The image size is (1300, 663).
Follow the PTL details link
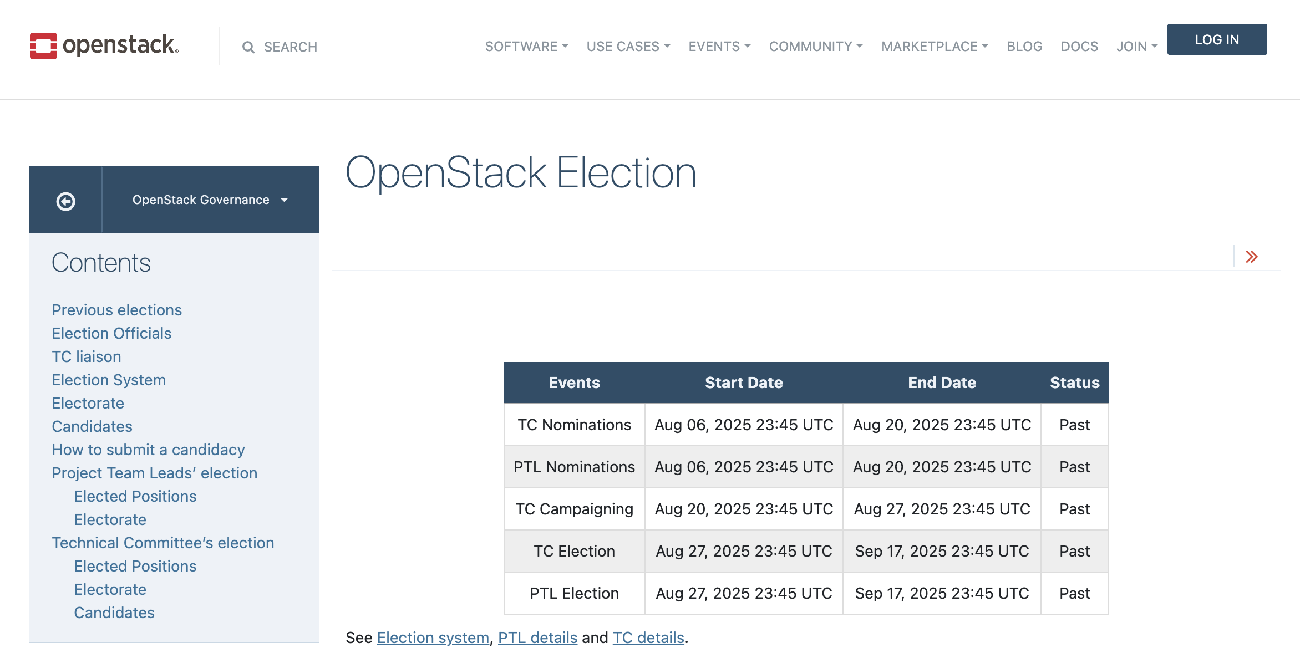coord(537,637)
